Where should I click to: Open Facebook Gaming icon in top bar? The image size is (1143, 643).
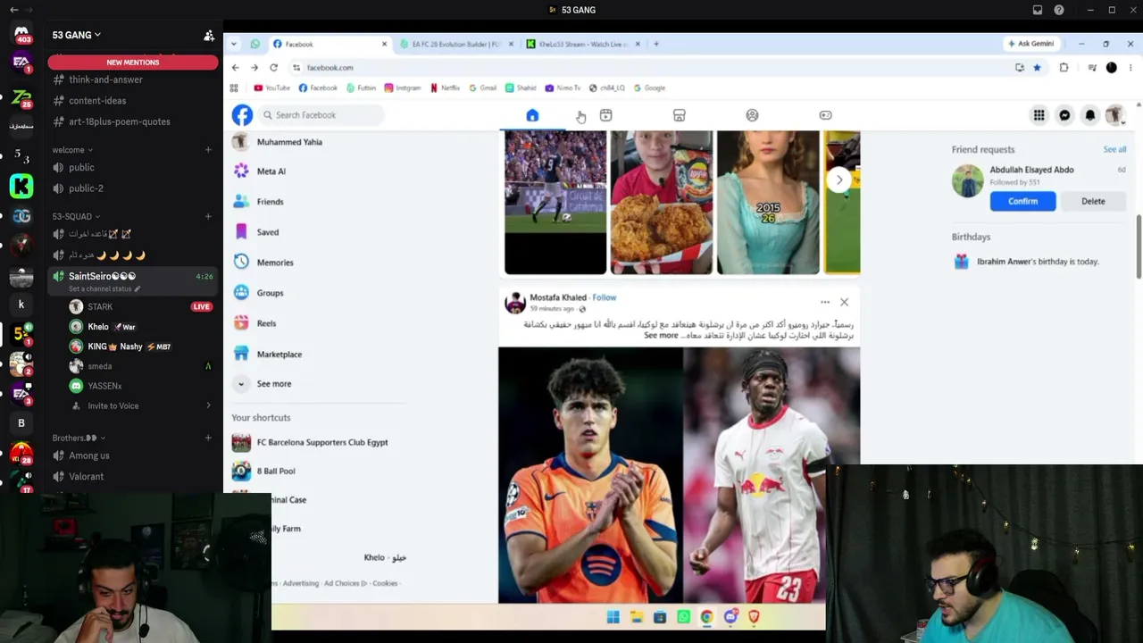point(825,115)
